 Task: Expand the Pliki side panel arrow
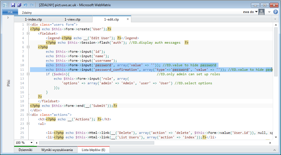8,17
